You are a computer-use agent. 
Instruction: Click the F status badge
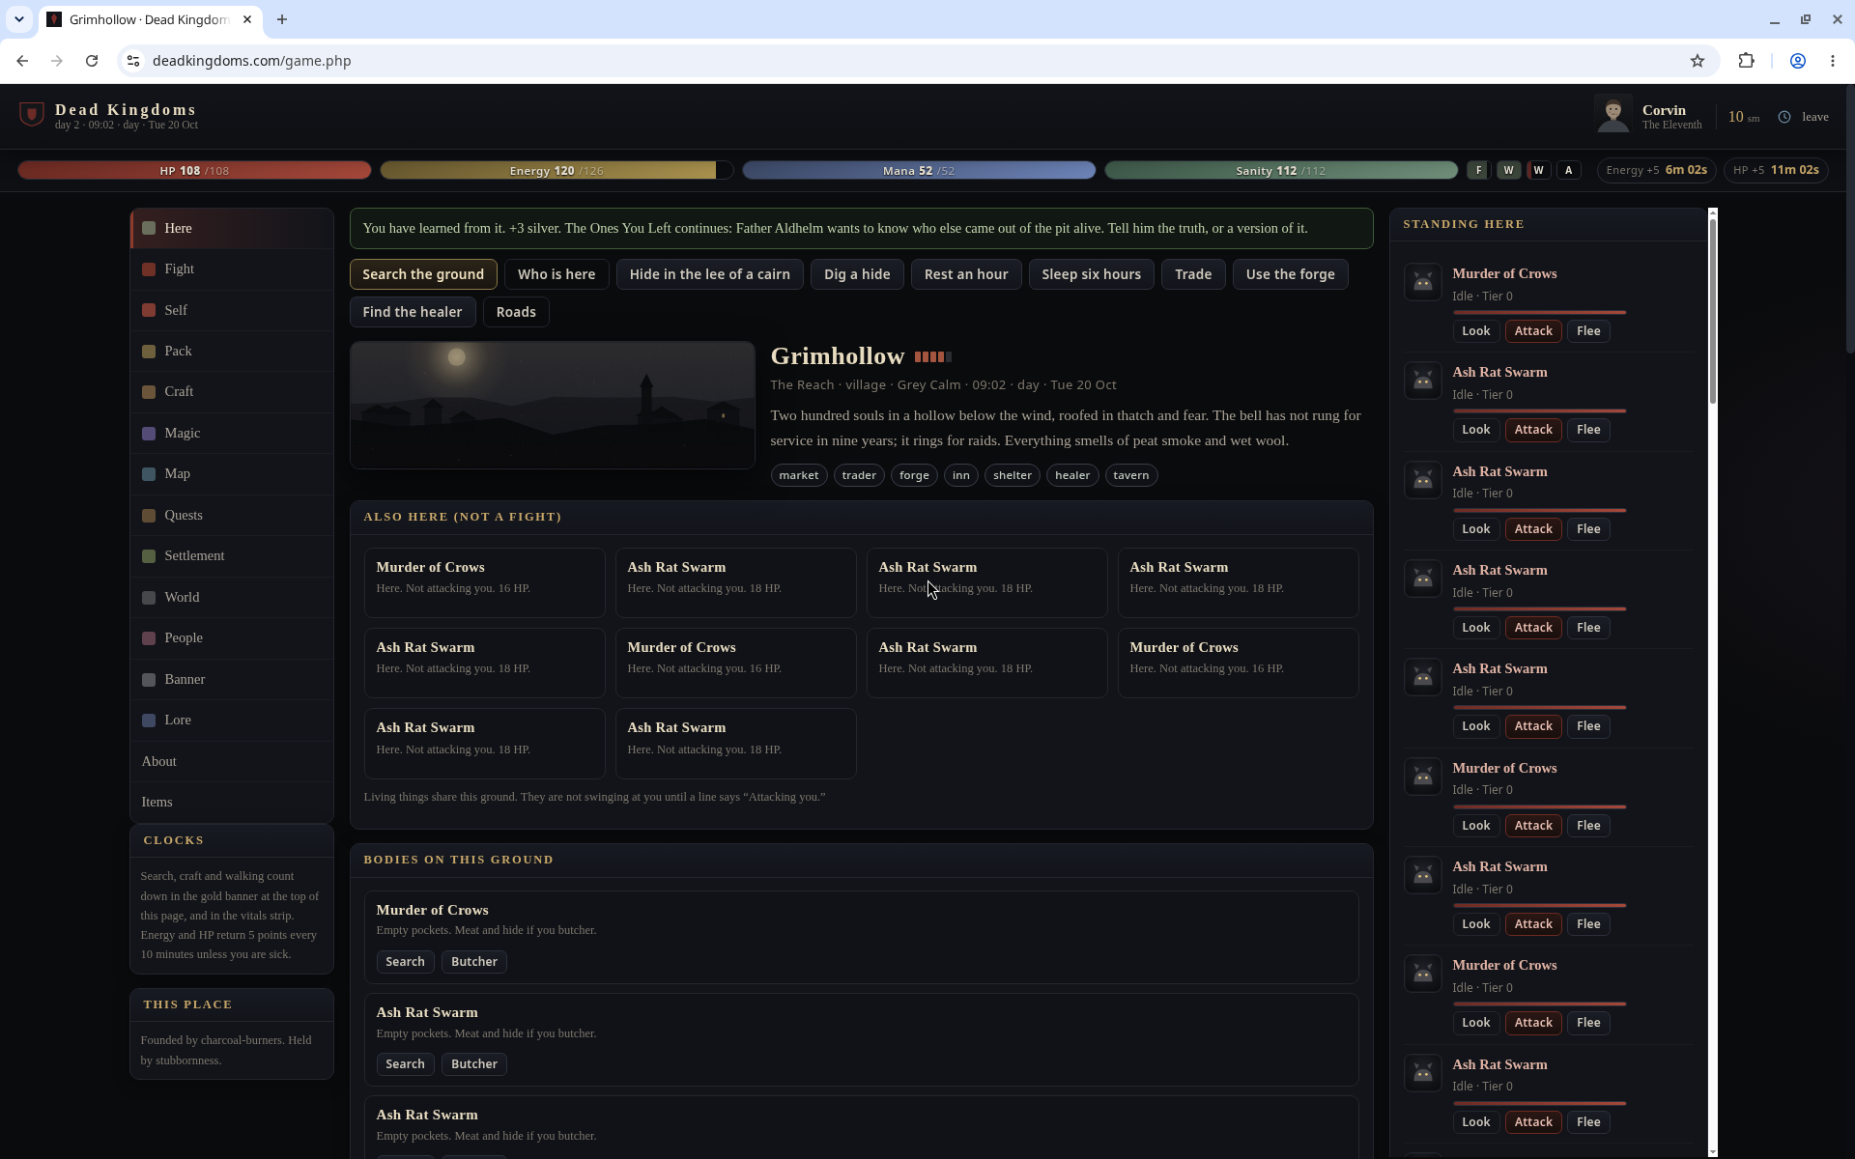pyautogui.click(x=1477, y=170)
